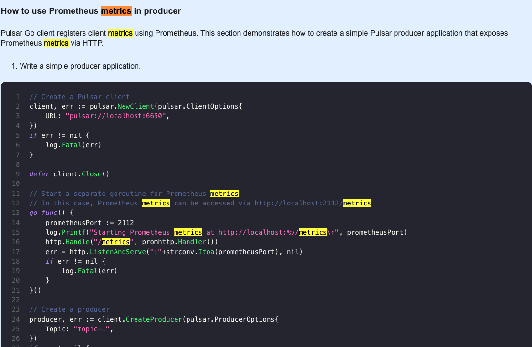Click "log.Fatal(err)" on line 19

point(90,271)
